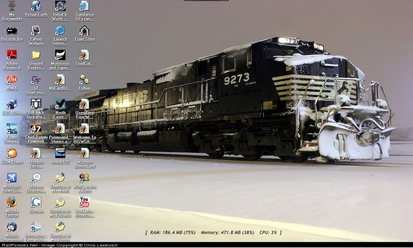
Task: Click the hidden toolbar tab at top edge
Action: point(206,1)
